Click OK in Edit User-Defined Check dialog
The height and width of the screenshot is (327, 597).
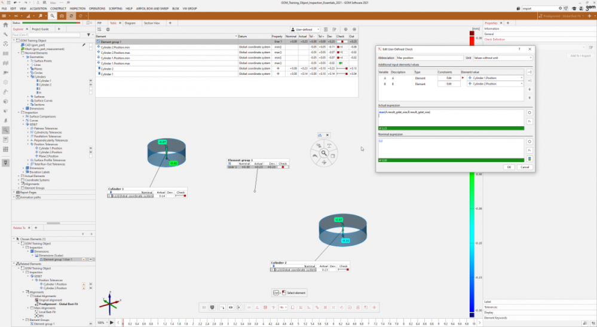coord(509,167)
